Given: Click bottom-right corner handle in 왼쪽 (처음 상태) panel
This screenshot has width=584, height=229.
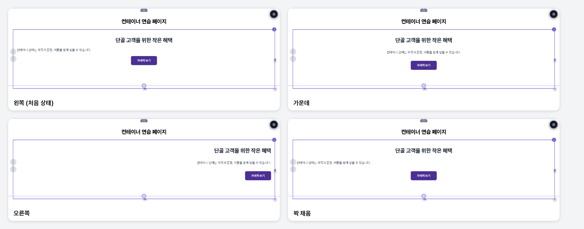Looking at the screenshot, I should (275, 89).
